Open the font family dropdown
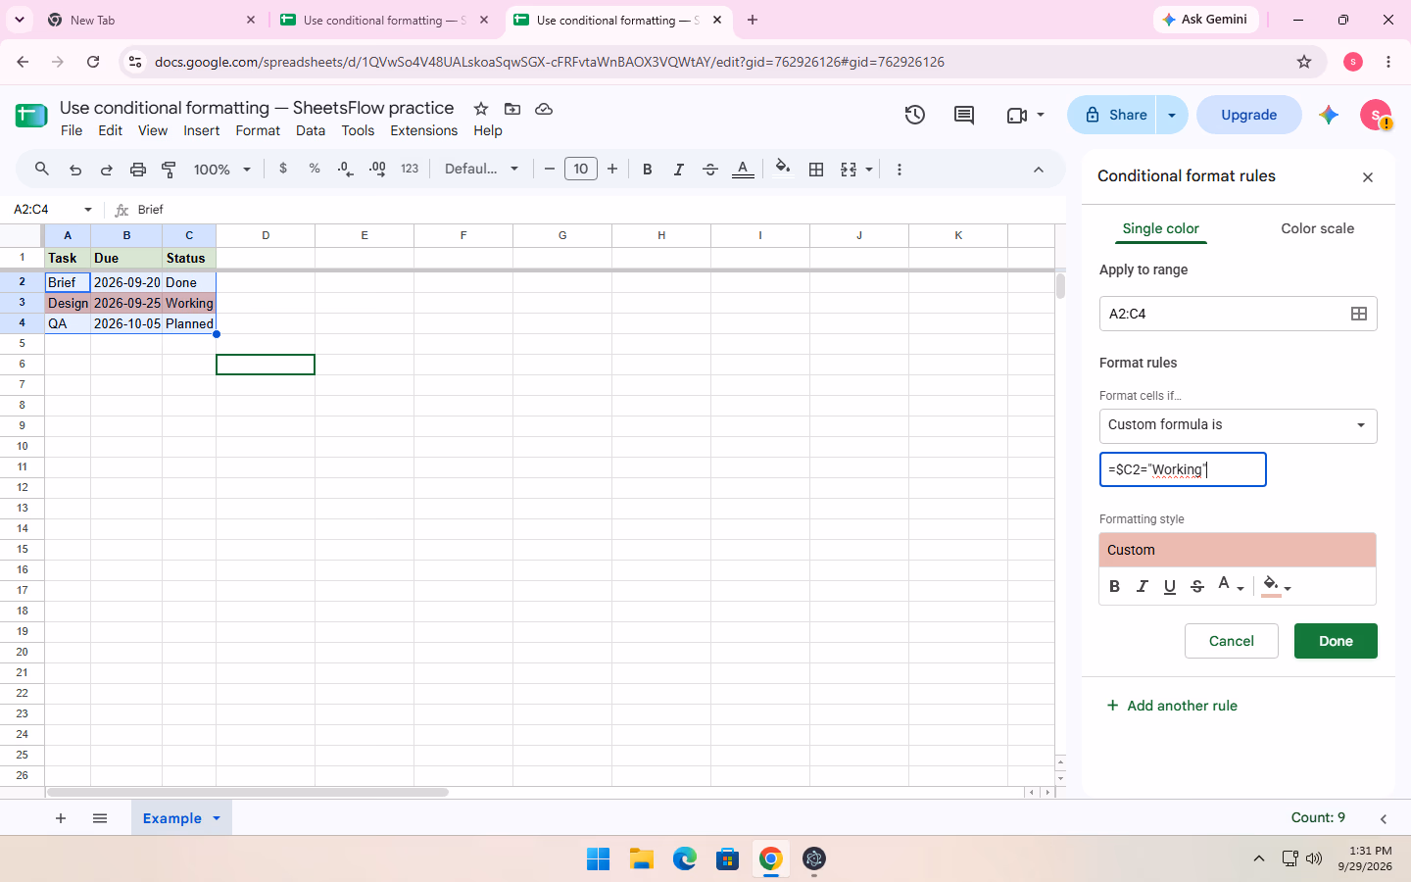 click(x=481, y=169)
